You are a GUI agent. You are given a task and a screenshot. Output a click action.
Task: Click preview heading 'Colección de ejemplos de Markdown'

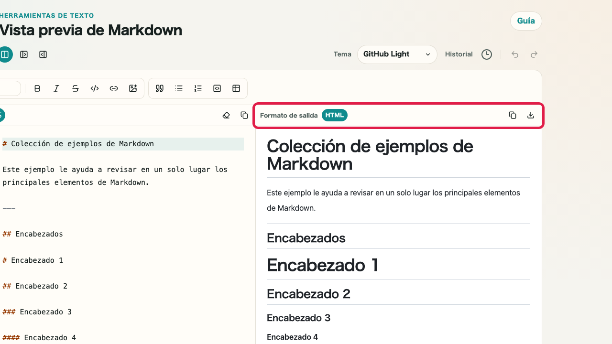pos(370,155)
